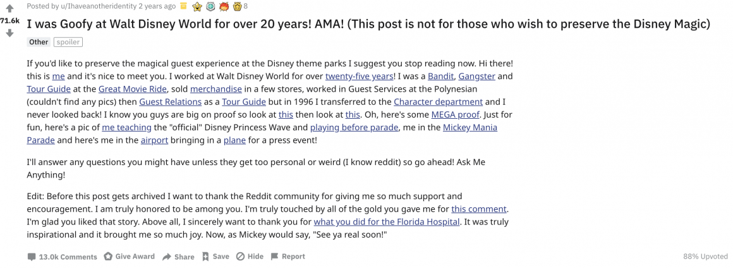The height and width of the screenshot is (268, 733).
Task: Follow the 'twenty-five years' link
Action: tap(359, 76)
